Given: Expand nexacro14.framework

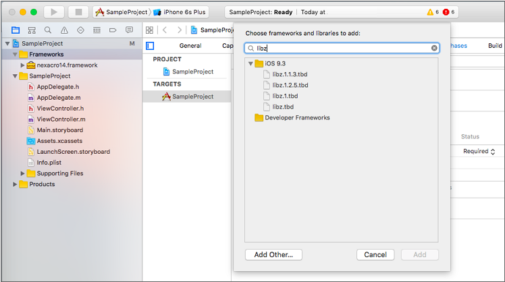Looking at the screenshot, I should pos(22,65).
